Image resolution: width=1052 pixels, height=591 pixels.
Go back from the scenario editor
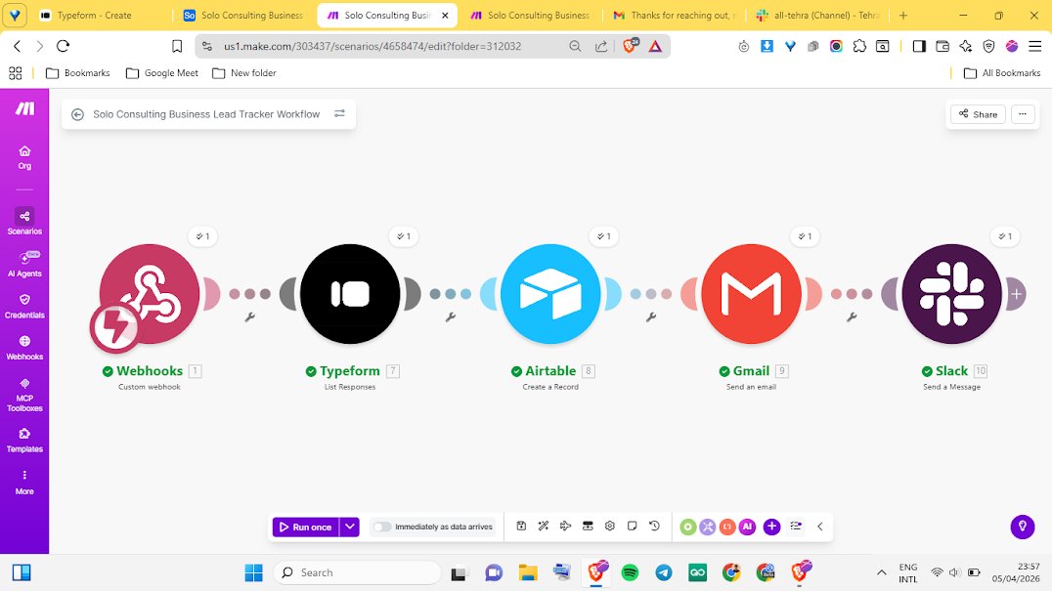pos(78,114)
